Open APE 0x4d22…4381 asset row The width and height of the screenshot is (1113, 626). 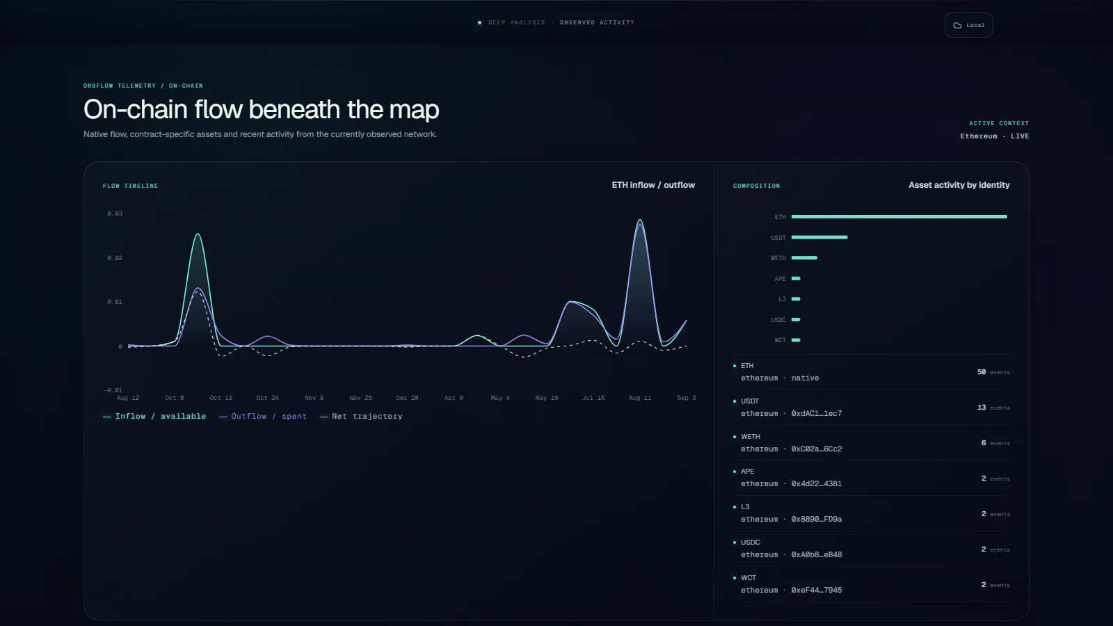point(872,478)
